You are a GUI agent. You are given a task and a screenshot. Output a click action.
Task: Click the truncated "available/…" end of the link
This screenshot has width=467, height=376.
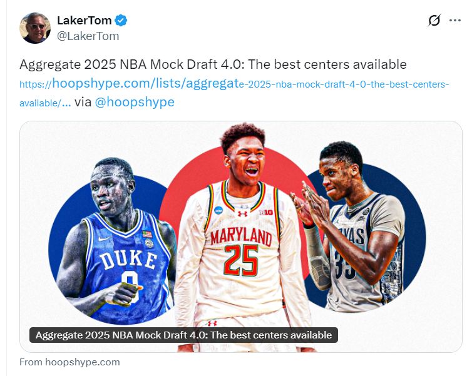coord(45,103)
